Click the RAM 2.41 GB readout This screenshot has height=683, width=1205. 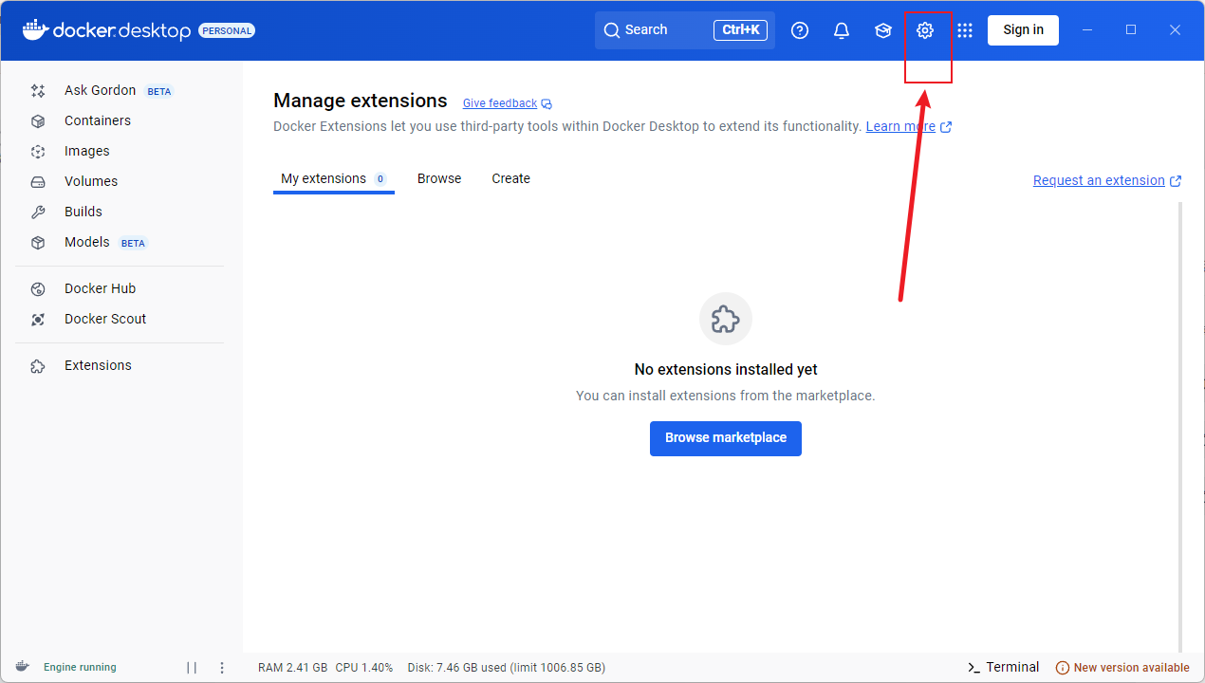[x=292, y=668]
